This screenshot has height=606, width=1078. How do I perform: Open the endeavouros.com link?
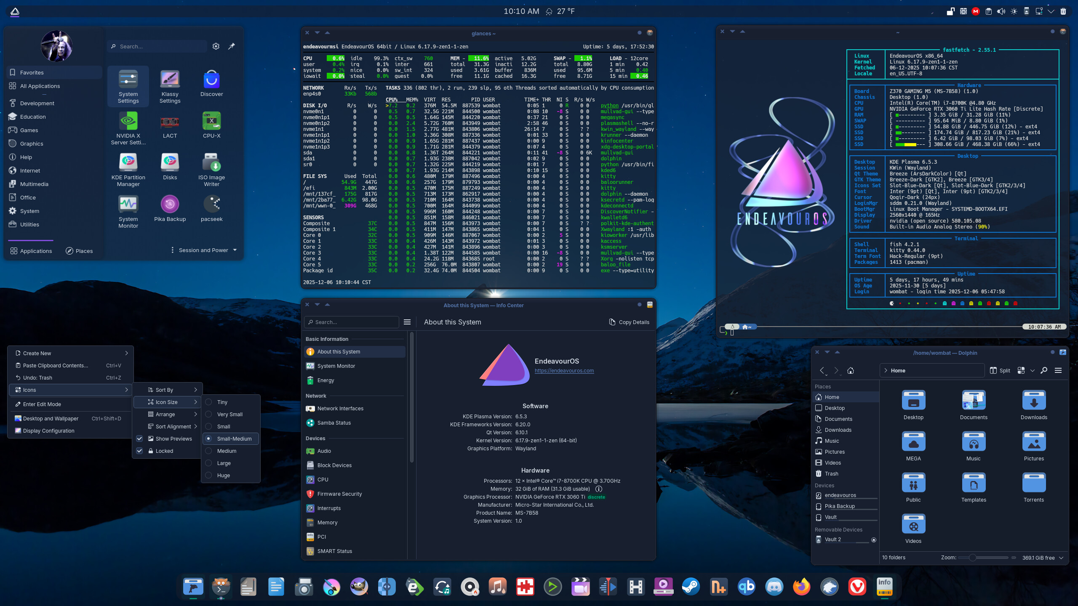click(x=564, y=371)
